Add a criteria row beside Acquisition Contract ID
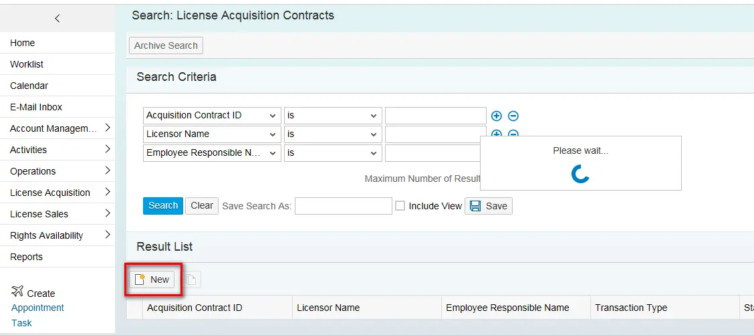This screenshot has width=754, height=335. pyautogui.click(x=497, y=116)
